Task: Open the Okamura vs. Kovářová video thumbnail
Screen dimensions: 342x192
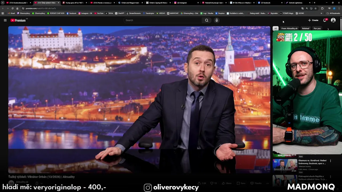Action: (285, 165)
